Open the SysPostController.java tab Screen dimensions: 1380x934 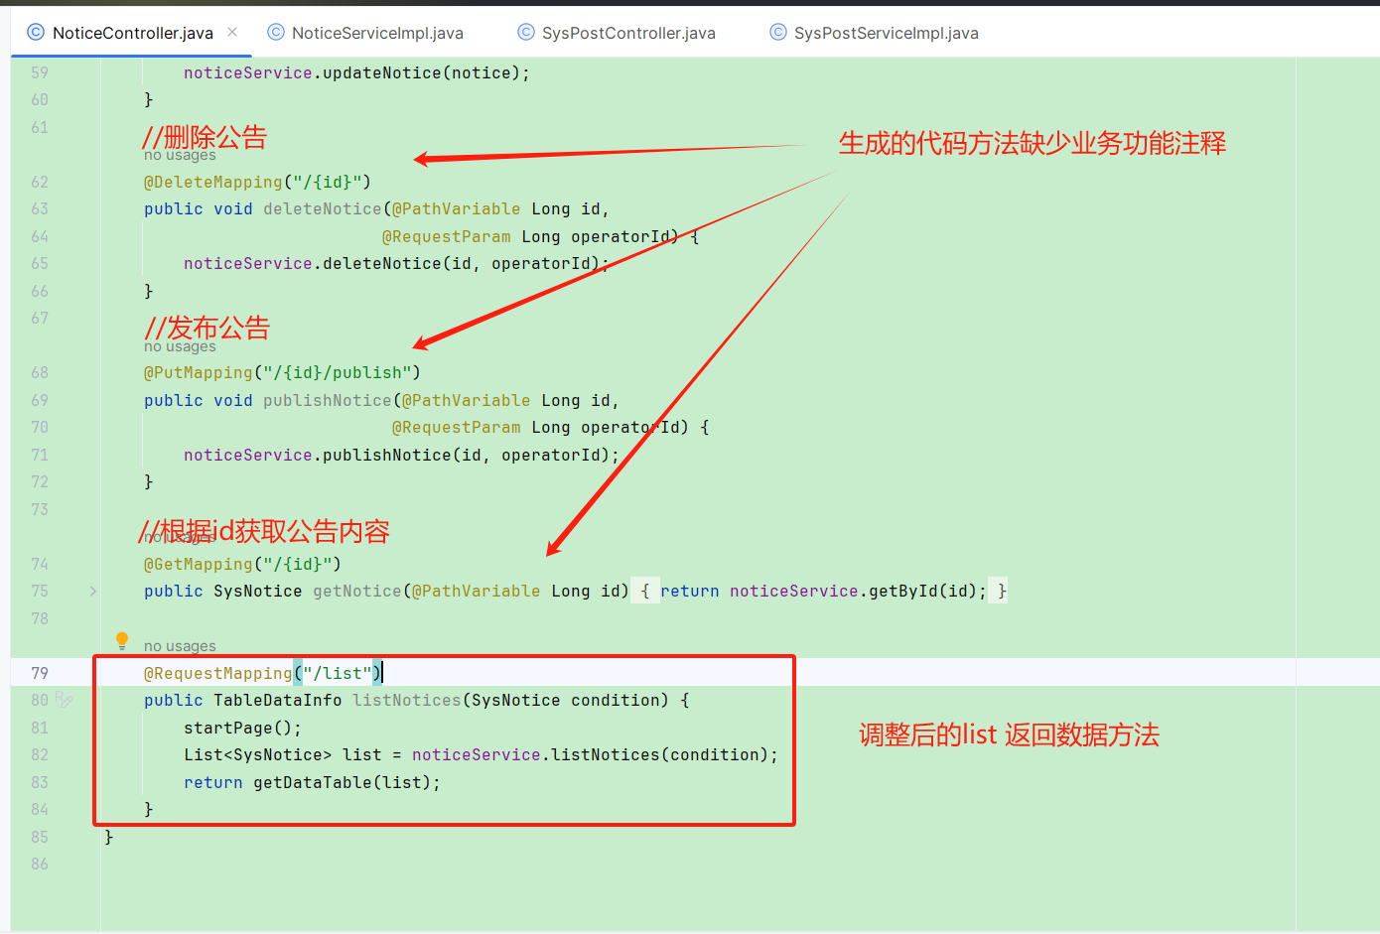coord(628,33)
